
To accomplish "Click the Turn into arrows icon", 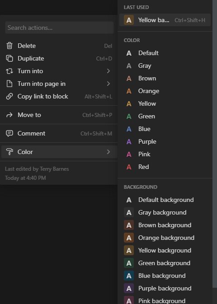I will pos(9,71).
